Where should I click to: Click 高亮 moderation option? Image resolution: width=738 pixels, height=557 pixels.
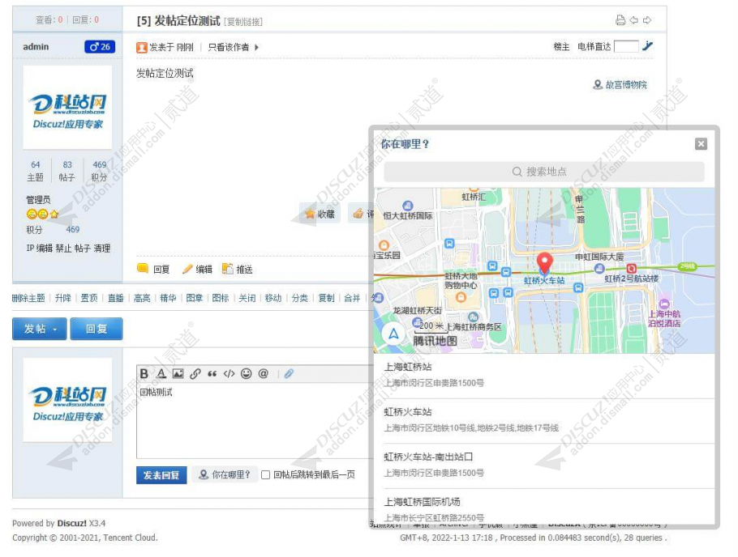[142, 298]
